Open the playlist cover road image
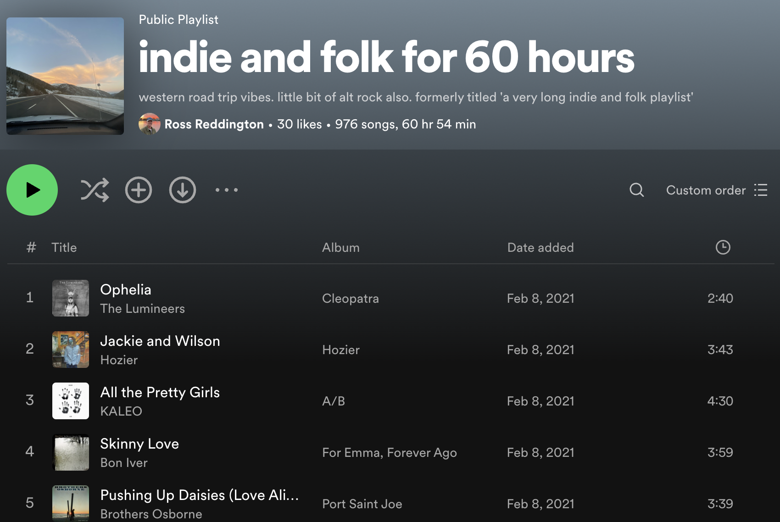Screen dimensions: 780x522 click(x=65, y=76)
